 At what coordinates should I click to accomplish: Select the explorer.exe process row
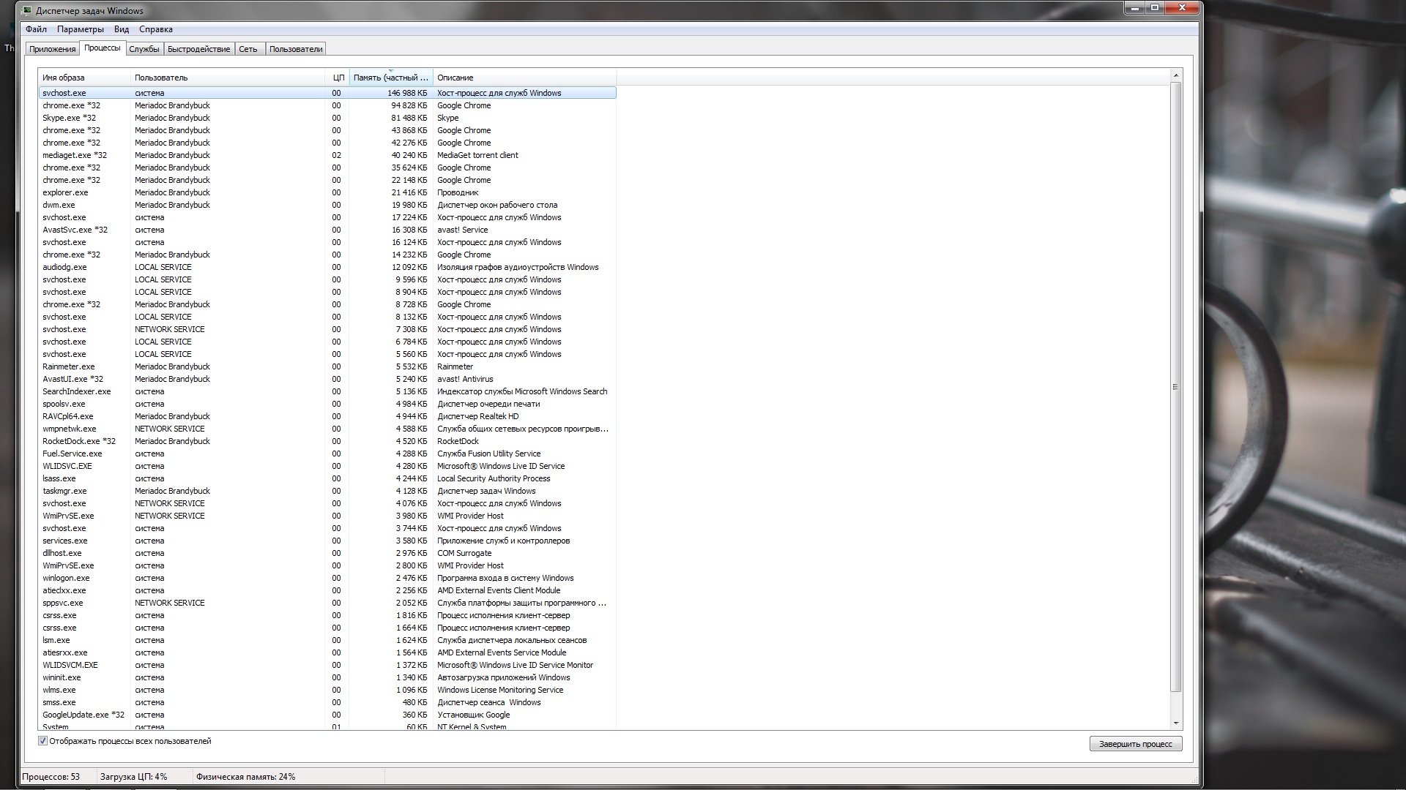[65, 192]
